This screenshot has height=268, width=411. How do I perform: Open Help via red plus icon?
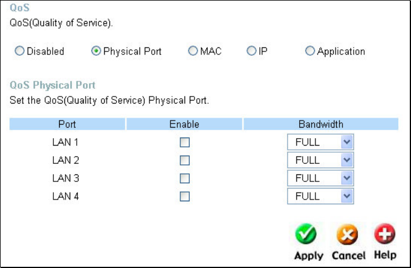point(385,235)
